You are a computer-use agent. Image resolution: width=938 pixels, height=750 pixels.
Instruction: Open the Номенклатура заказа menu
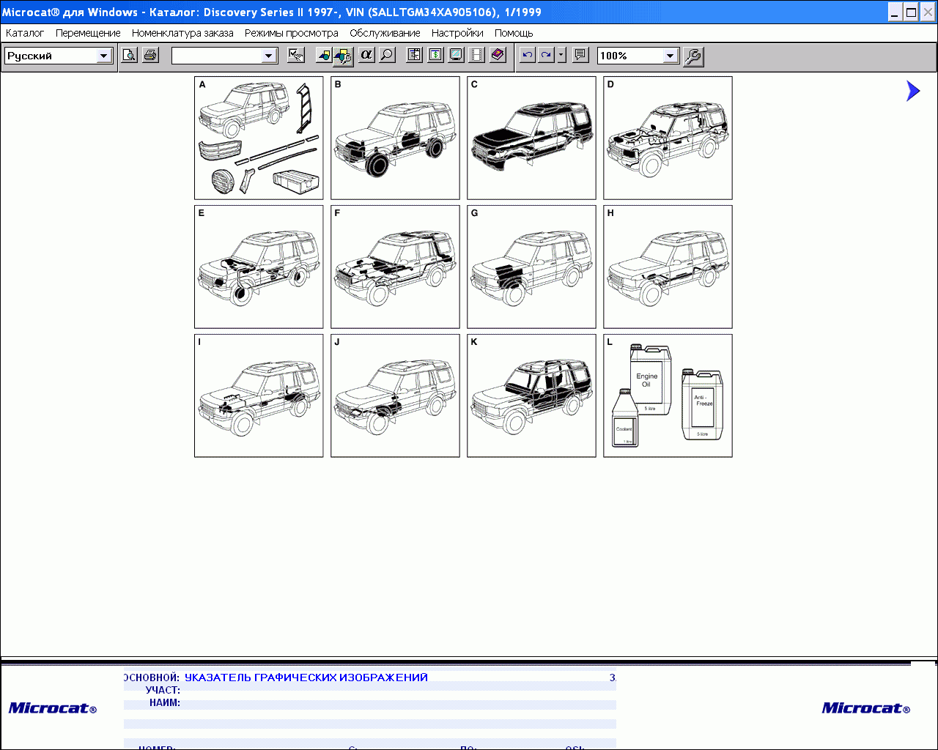(182, 33)
